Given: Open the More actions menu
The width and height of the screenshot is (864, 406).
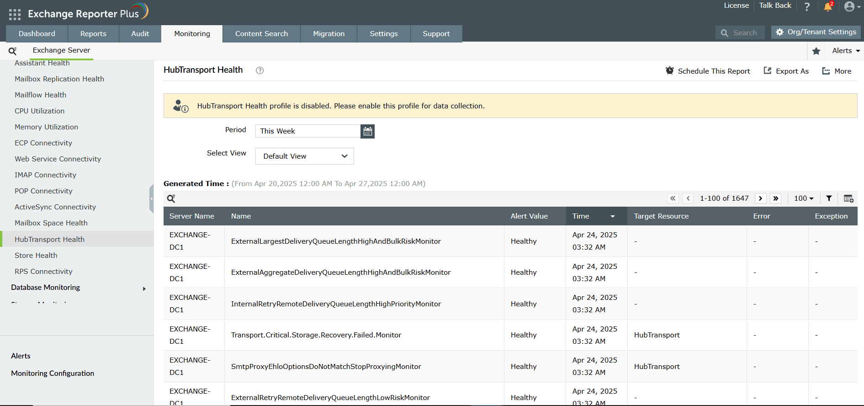Looking at the screenshot, I should (x=837, y=71).
